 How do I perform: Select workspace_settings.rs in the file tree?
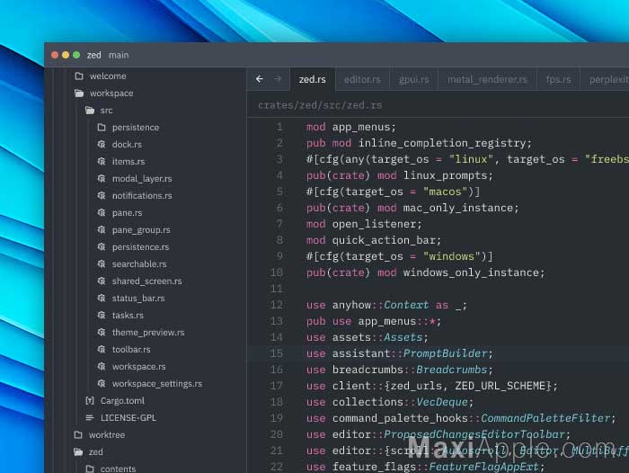click(157, 383)
